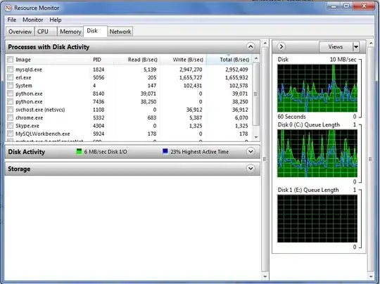The image size is (380, 284).
Task: Click the Views button
Action: tap(336, 46)
